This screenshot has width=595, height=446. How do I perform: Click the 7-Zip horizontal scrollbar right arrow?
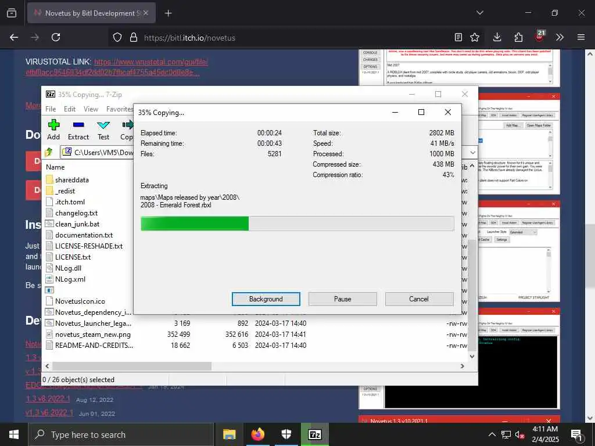click(462, 366)
